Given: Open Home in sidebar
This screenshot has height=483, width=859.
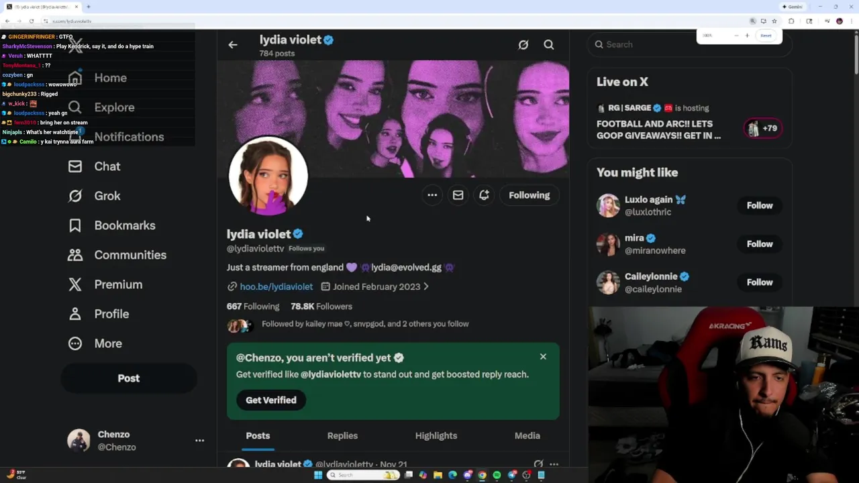Looking at the screenshot, I should 97,78.
